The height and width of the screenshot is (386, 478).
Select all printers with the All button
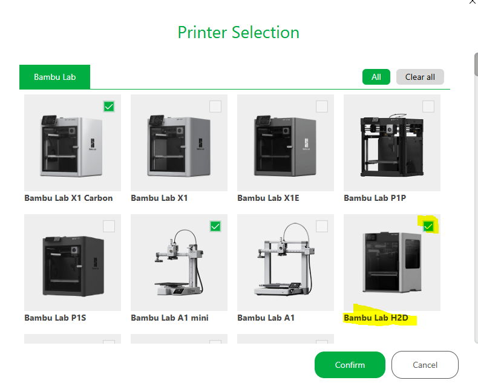376,77
